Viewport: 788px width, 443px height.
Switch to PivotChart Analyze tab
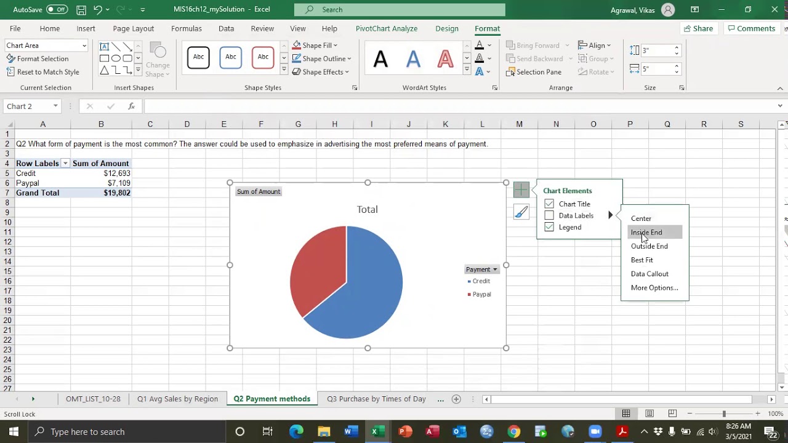click(387, 28)
